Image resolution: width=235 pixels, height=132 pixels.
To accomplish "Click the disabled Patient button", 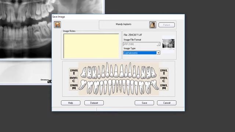I will pyautogui.click(x=166, y=25).
